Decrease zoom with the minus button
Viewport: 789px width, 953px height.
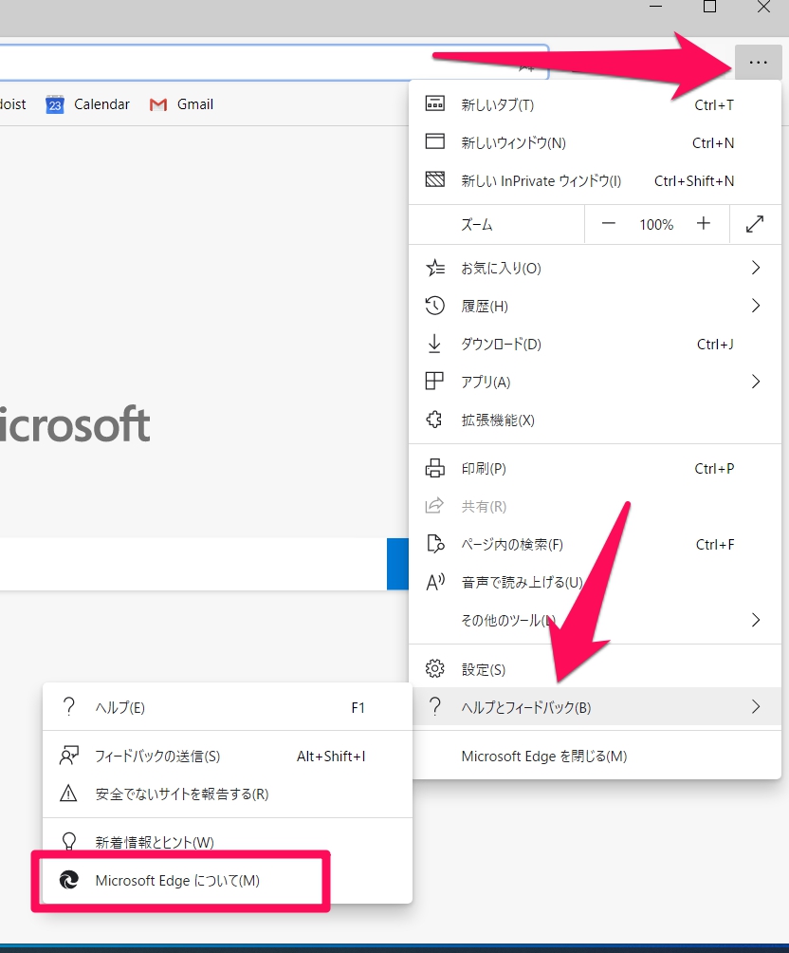coord(609,225)
